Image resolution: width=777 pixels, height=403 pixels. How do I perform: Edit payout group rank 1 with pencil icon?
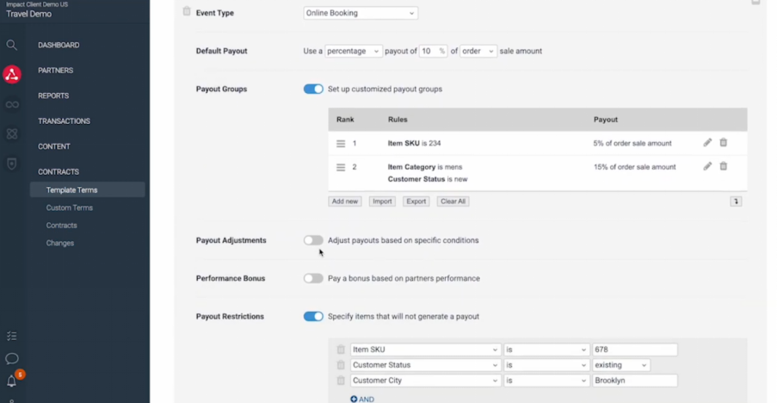click(x=707, y=143)
